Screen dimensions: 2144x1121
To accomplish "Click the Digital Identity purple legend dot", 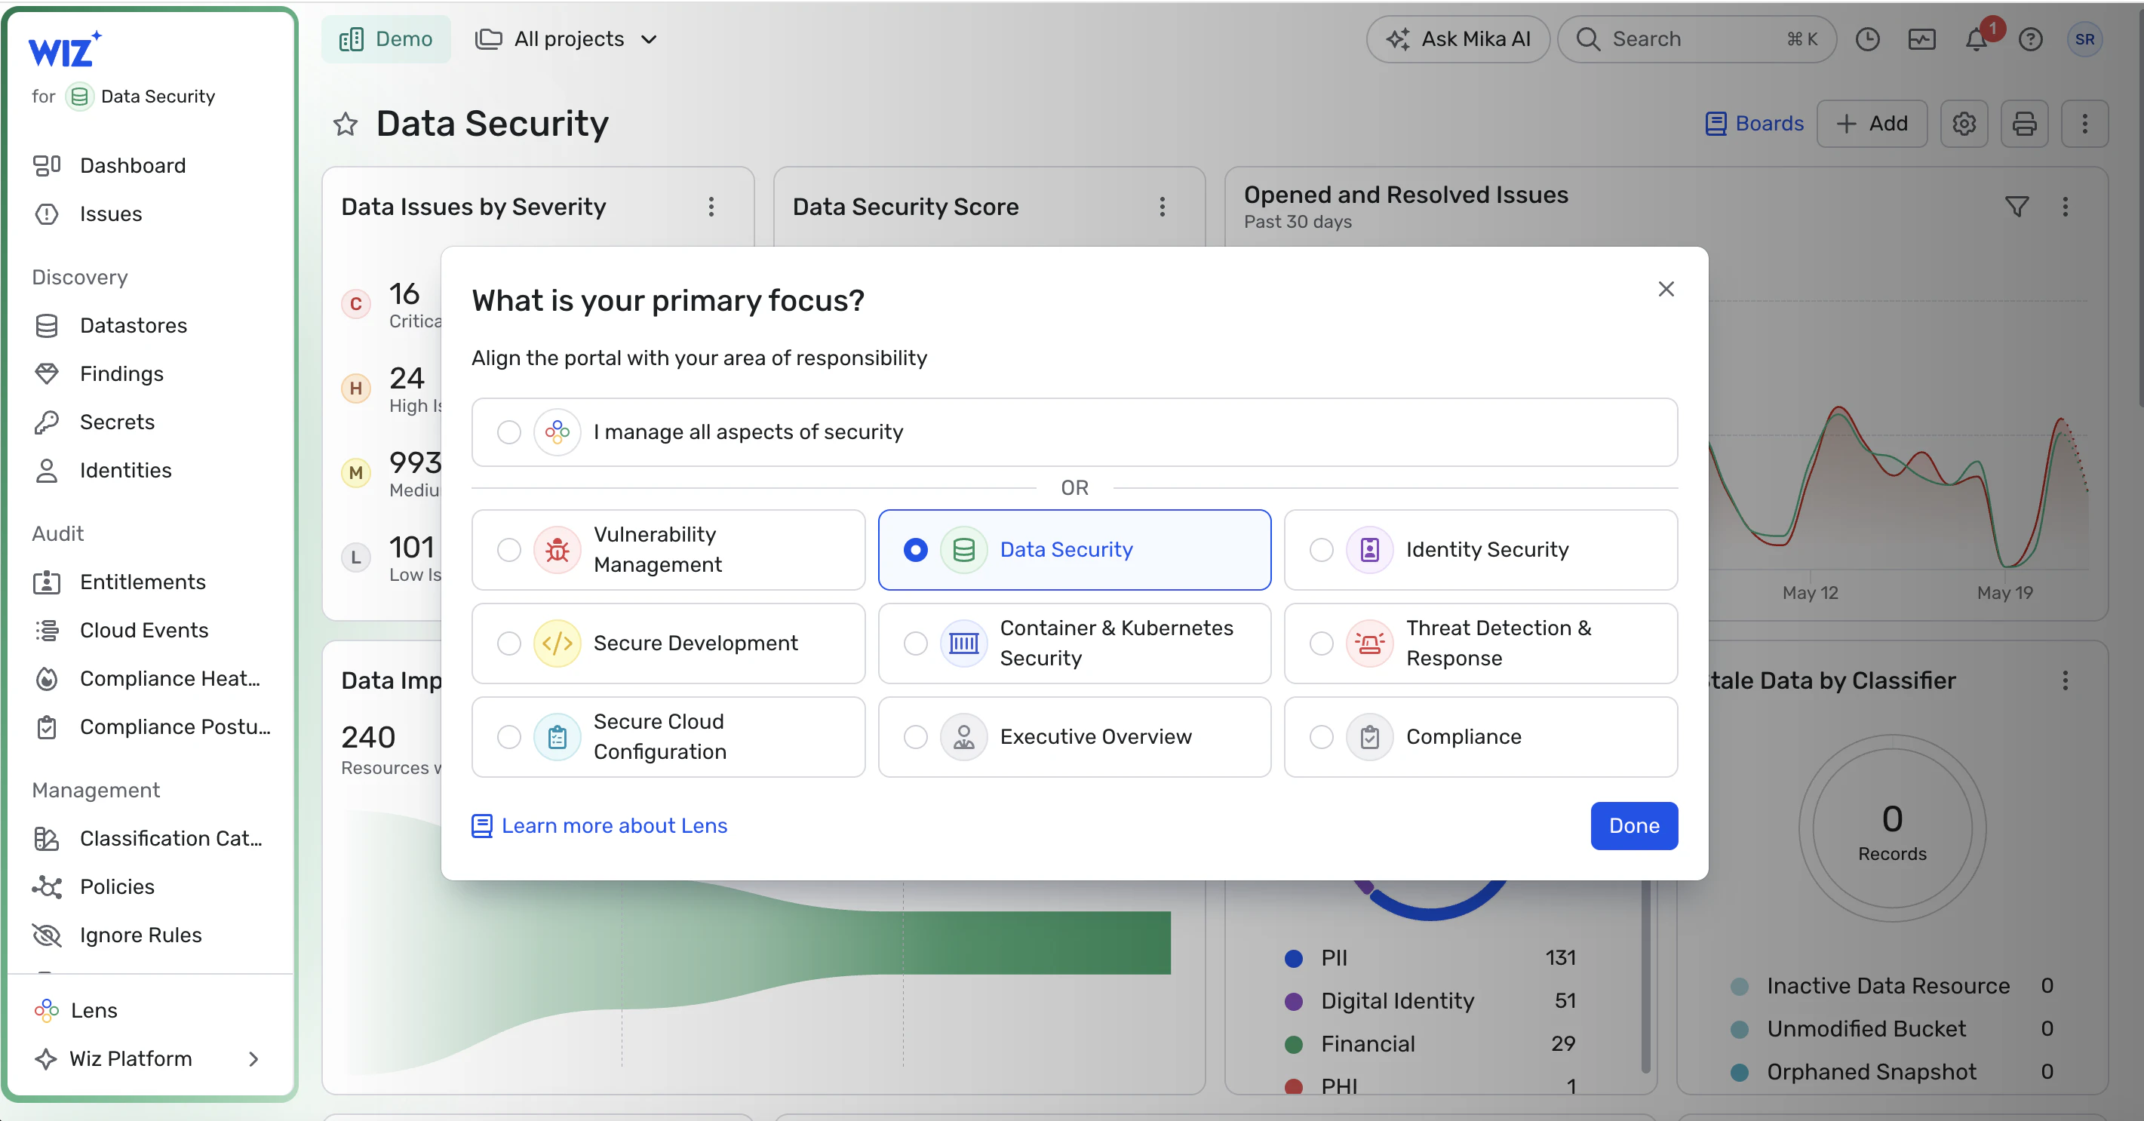I will (x=1293, y=1001).
